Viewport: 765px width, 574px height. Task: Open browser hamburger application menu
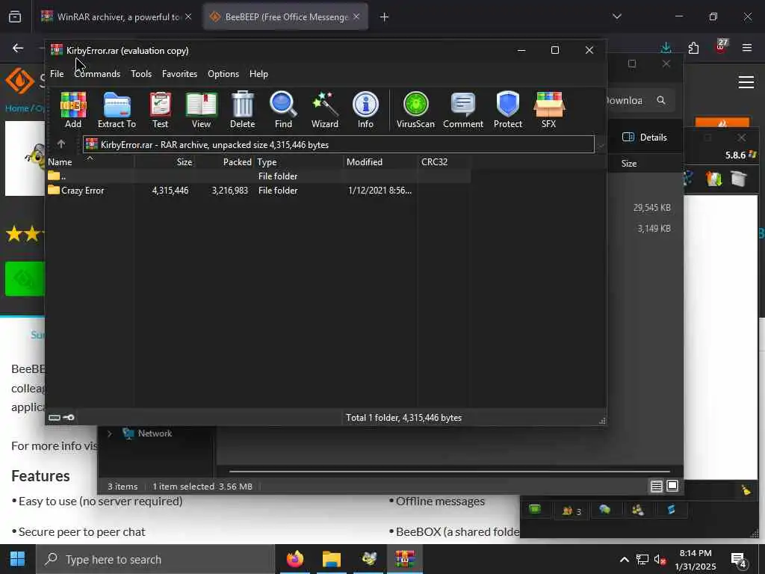tap(747, 48)
